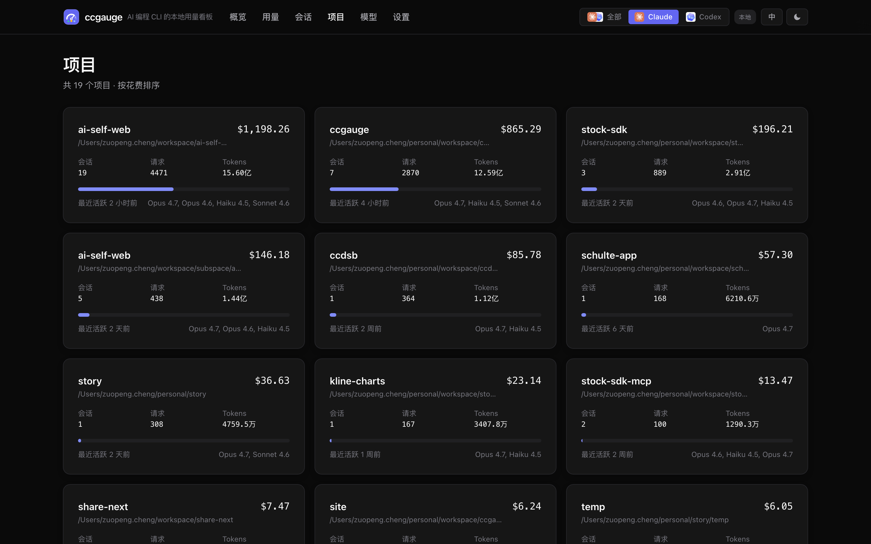The width and height of the screenshot is (871, 544).
Task: Open the ccgauge project card title
Action: [349, 130]
